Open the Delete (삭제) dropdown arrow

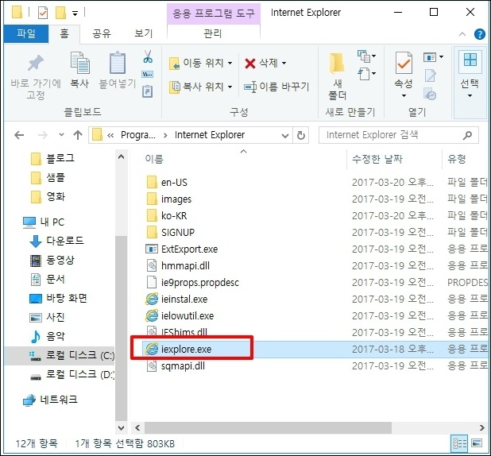(284, 63)
